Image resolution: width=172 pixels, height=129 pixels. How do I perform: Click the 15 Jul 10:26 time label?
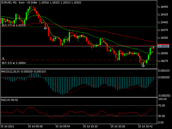tap(118, 126)
